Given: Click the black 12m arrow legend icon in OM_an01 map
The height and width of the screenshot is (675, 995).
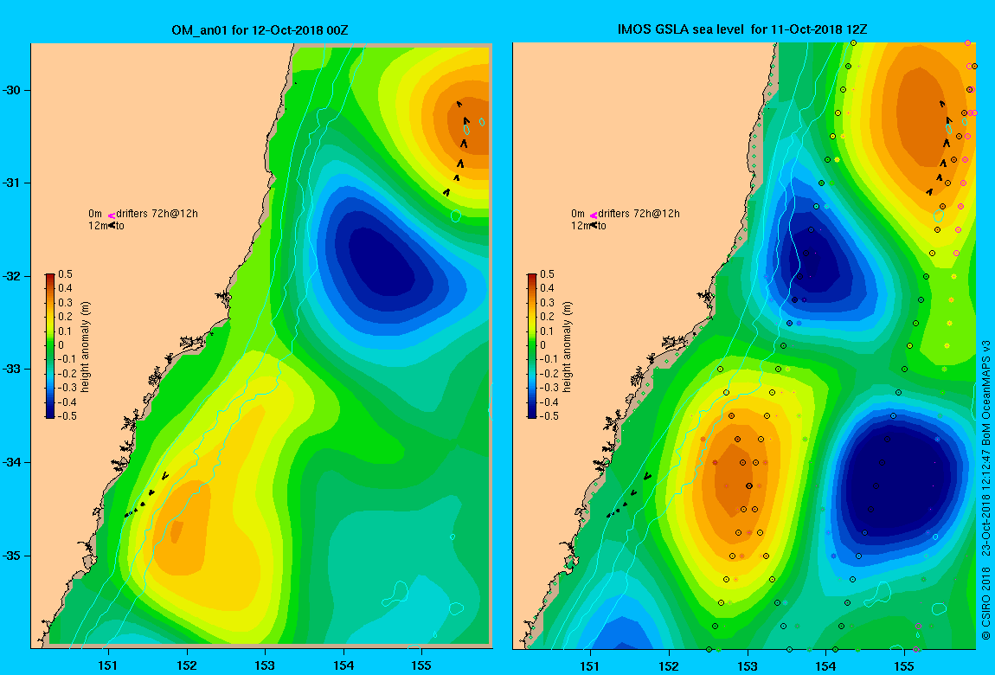Looking at the screenshot, I should pyautogui.click(x=112, y=225).
